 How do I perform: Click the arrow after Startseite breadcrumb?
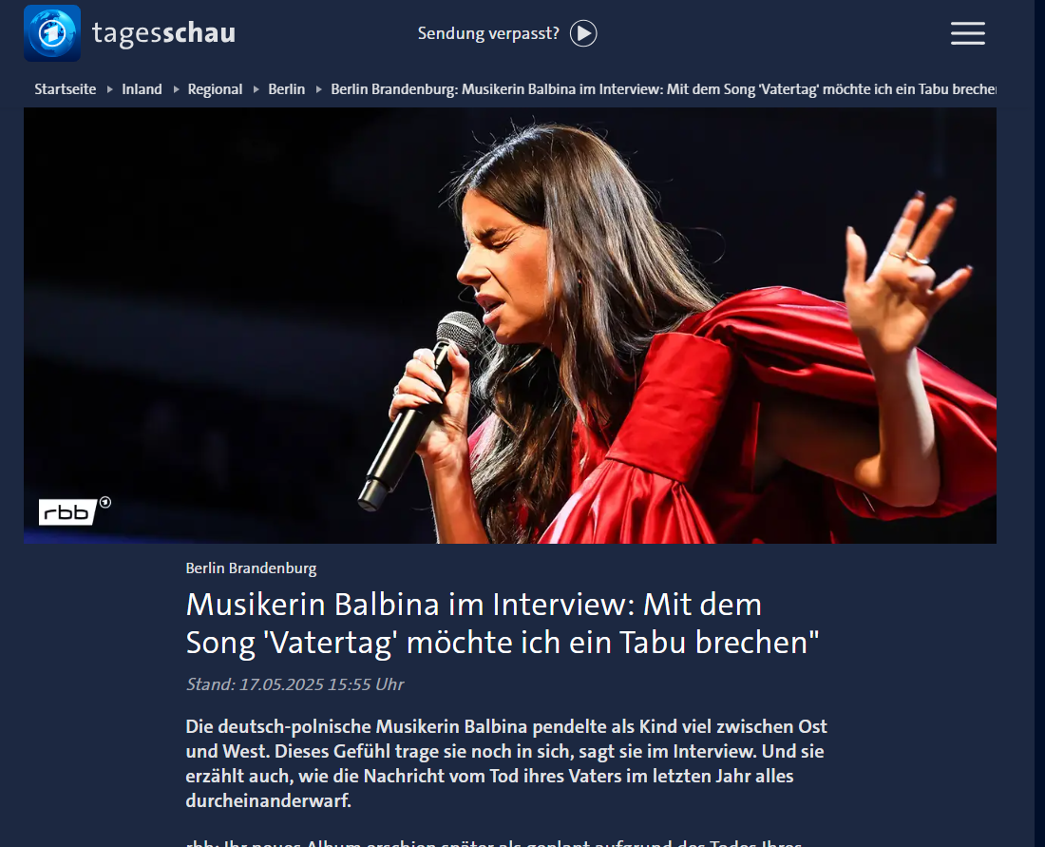click(109, 89)
